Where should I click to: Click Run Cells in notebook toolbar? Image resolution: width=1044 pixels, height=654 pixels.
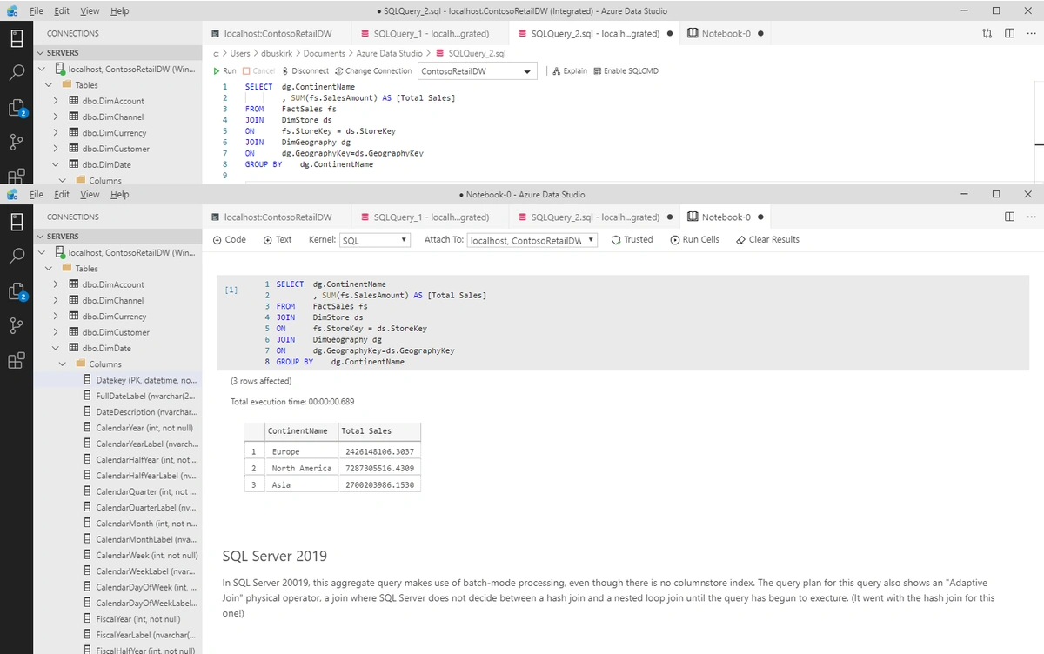tap(695, 240)
